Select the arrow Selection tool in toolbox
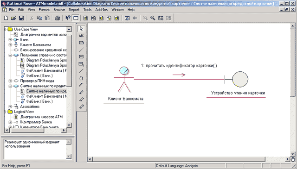Image resolution: width=297 pixels, height=169 pixels. (81, 29)
